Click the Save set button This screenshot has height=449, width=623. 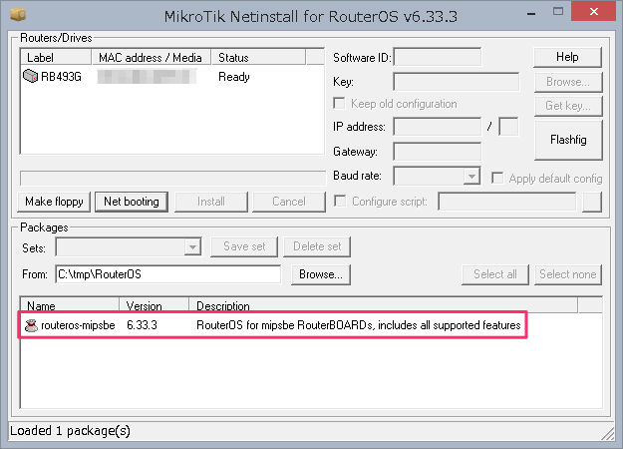click(244, 246)
